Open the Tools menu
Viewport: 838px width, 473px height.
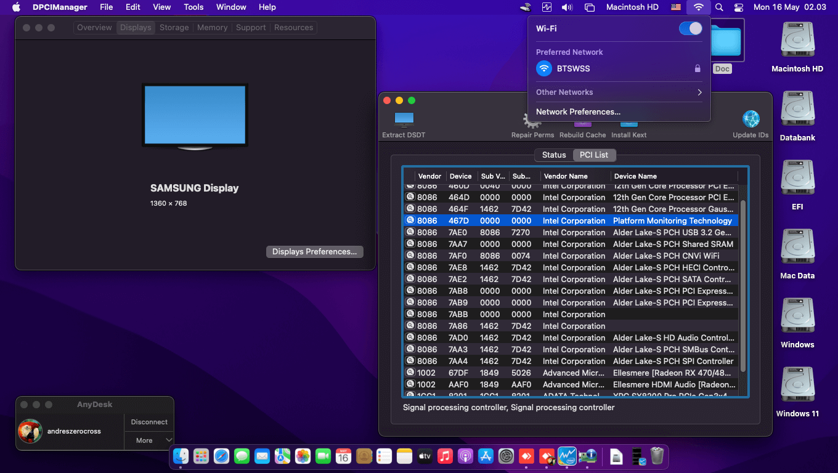(x=193, y=7)
